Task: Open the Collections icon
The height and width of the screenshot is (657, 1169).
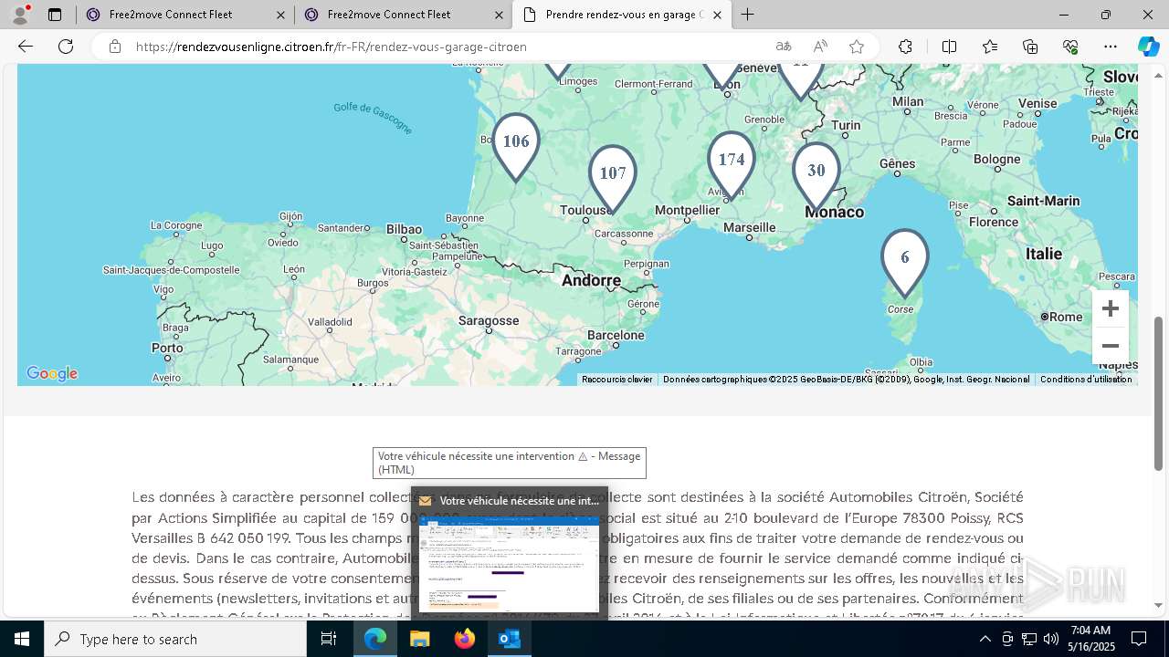Action: tap(1030, 47)
